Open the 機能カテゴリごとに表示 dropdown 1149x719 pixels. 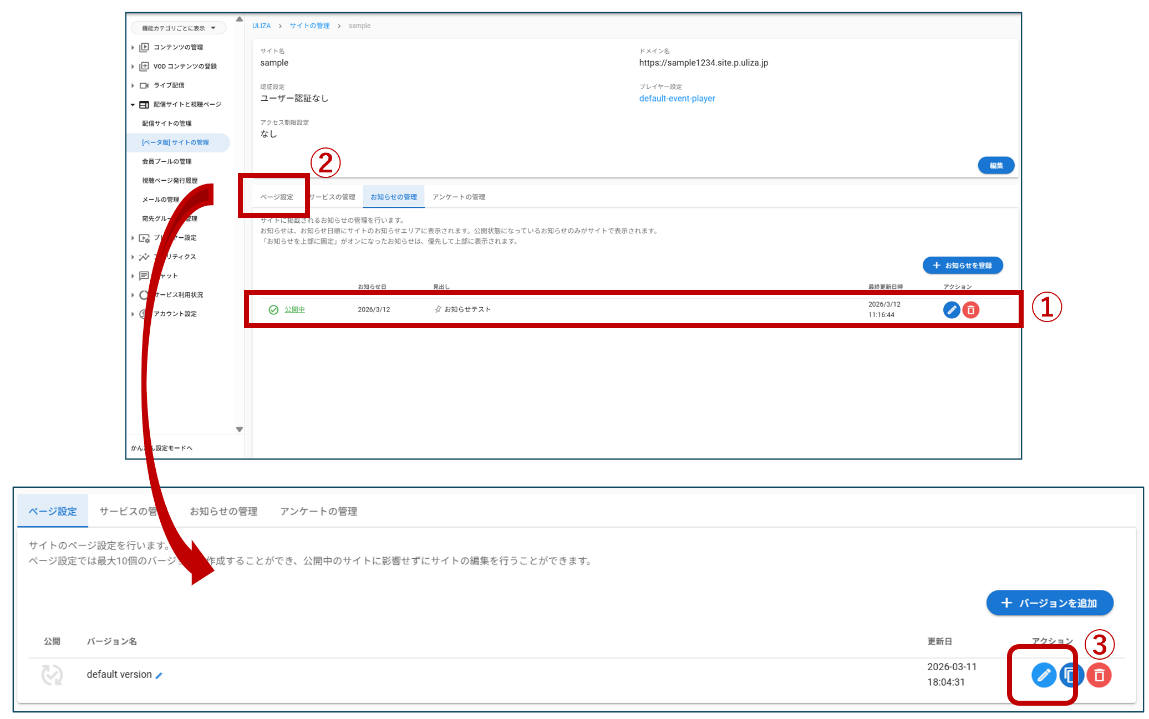178,28
